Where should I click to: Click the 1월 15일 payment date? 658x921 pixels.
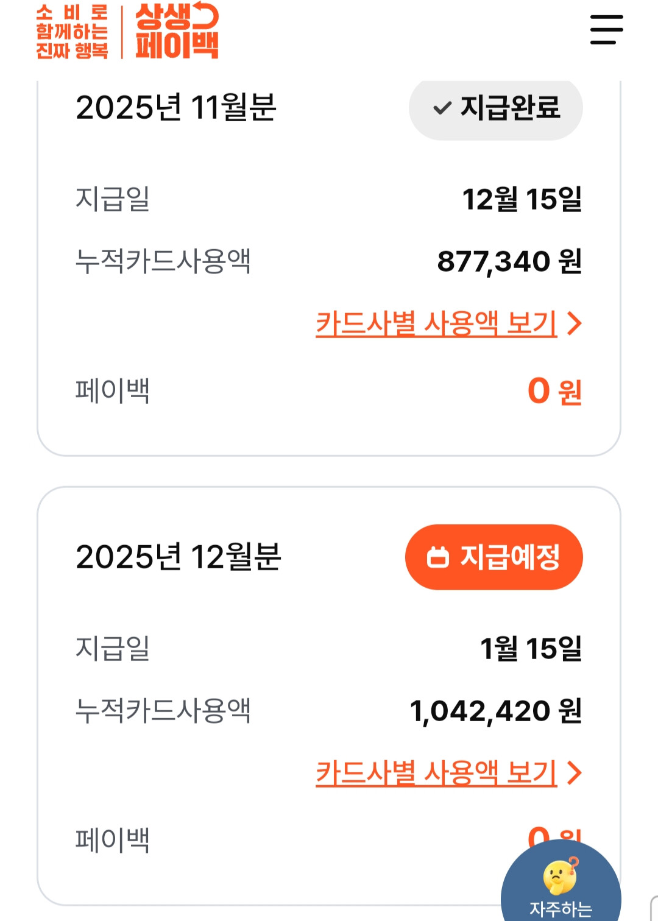pyautogui.click(x=531, y=649)
